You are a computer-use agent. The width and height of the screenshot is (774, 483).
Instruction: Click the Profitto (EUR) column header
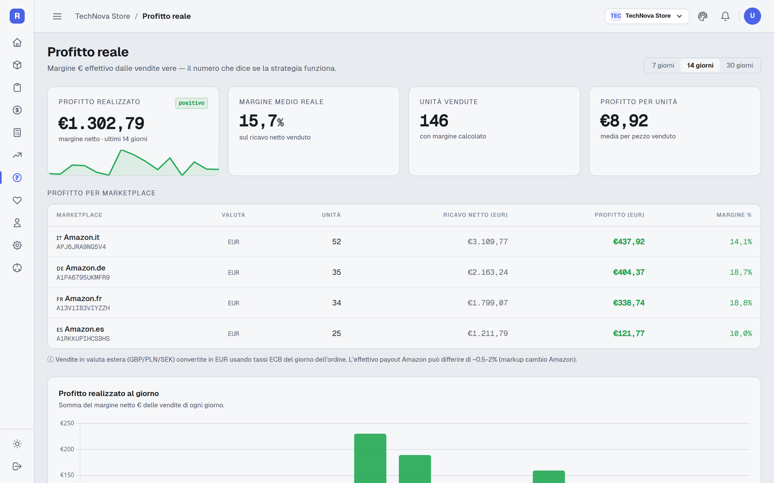(x=619, y=215)
